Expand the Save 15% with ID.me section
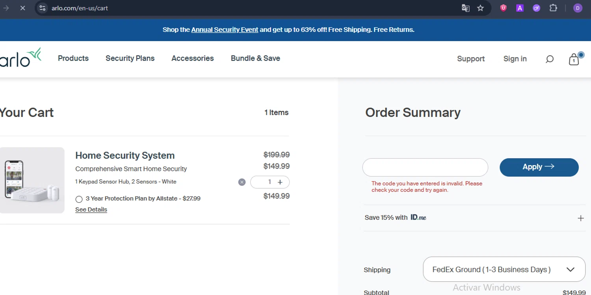 pyautogui.click(x=580, y=218)
